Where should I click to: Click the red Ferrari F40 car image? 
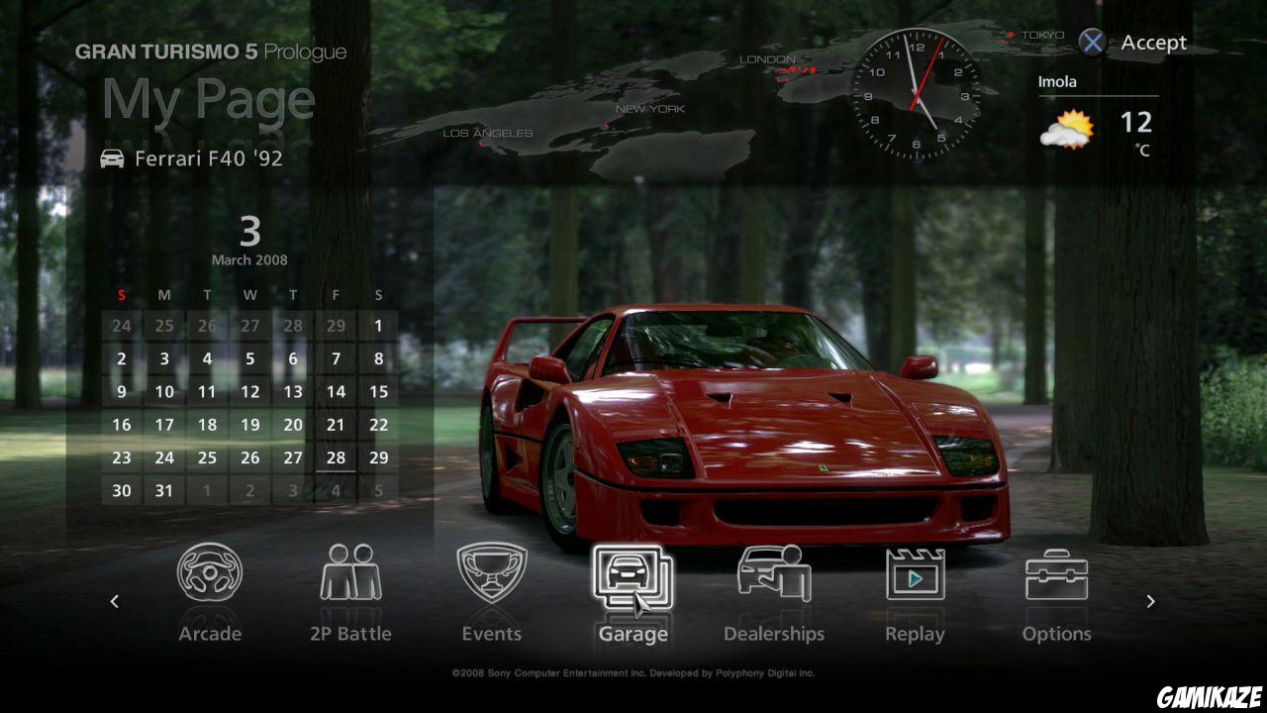coord(742,426)
